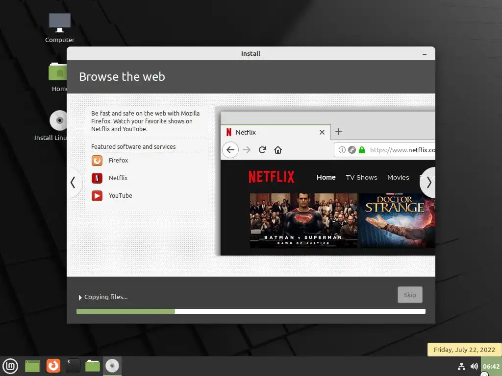This screenshot has width=502, height=376.
Task: Click the Batman v Superman thumbnail
Action: pyautogui.click(x=303, y=221)
